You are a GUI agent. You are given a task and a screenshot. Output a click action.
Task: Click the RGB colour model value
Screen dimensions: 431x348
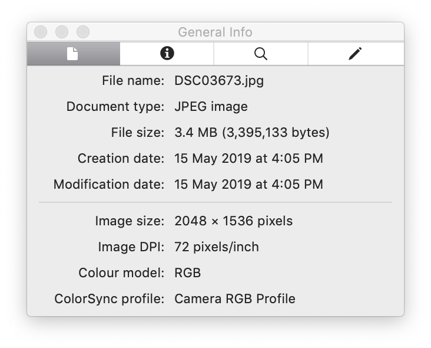pyautogui.click(x=187, y=273)
